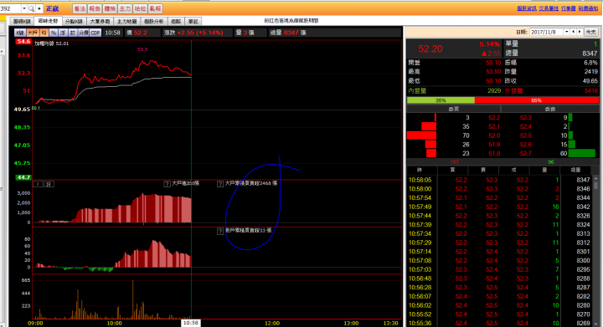Click the date field showing 2017/11/8
The image size is (603, 327).
tap(546, 32)
